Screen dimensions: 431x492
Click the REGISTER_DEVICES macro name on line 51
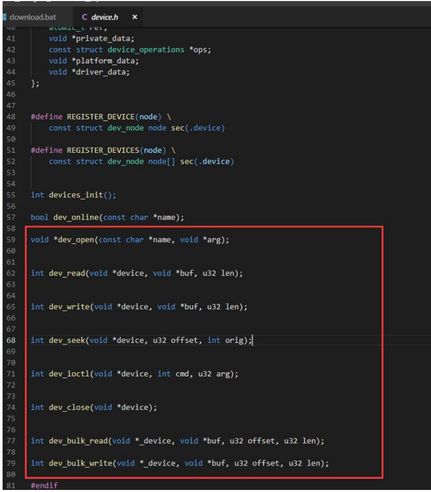103,150
